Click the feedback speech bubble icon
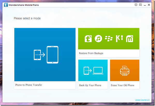155x106 pixels. coord(136,5)
